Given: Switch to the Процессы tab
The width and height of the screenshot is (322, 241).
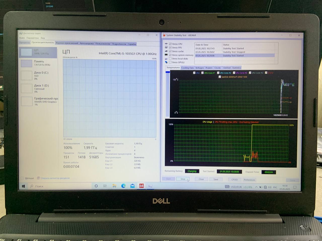Looking at the screenshot, I should [x=25, y=43].
